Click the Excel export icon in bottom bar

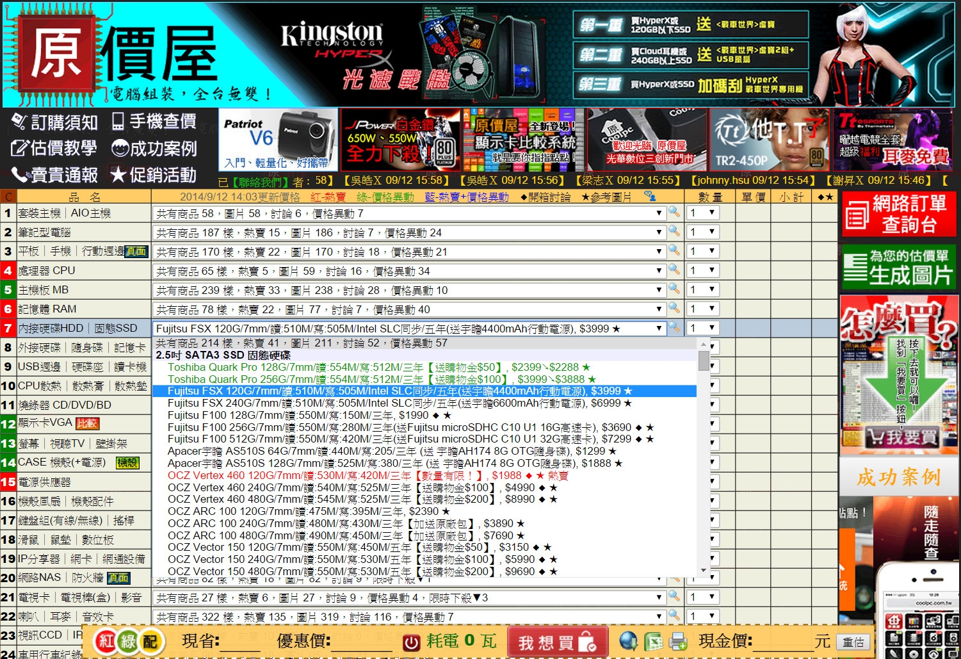653,641
